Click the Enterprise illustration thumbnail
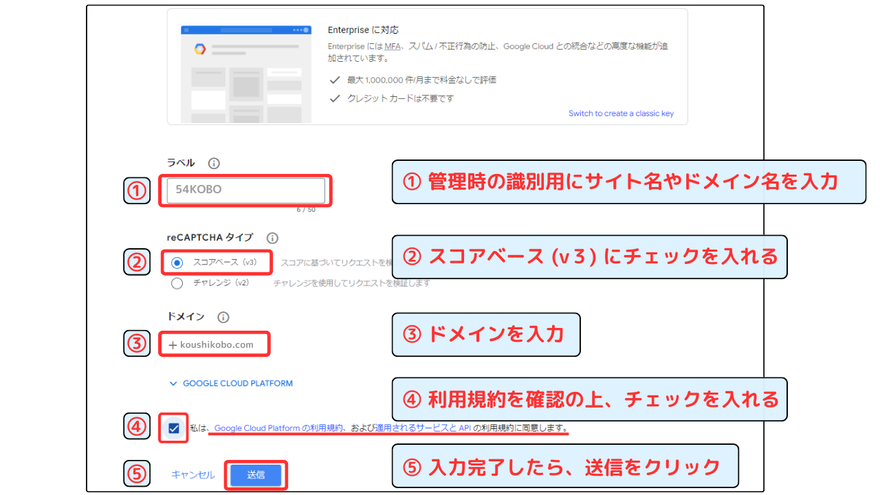 click(x=245, y=75)
